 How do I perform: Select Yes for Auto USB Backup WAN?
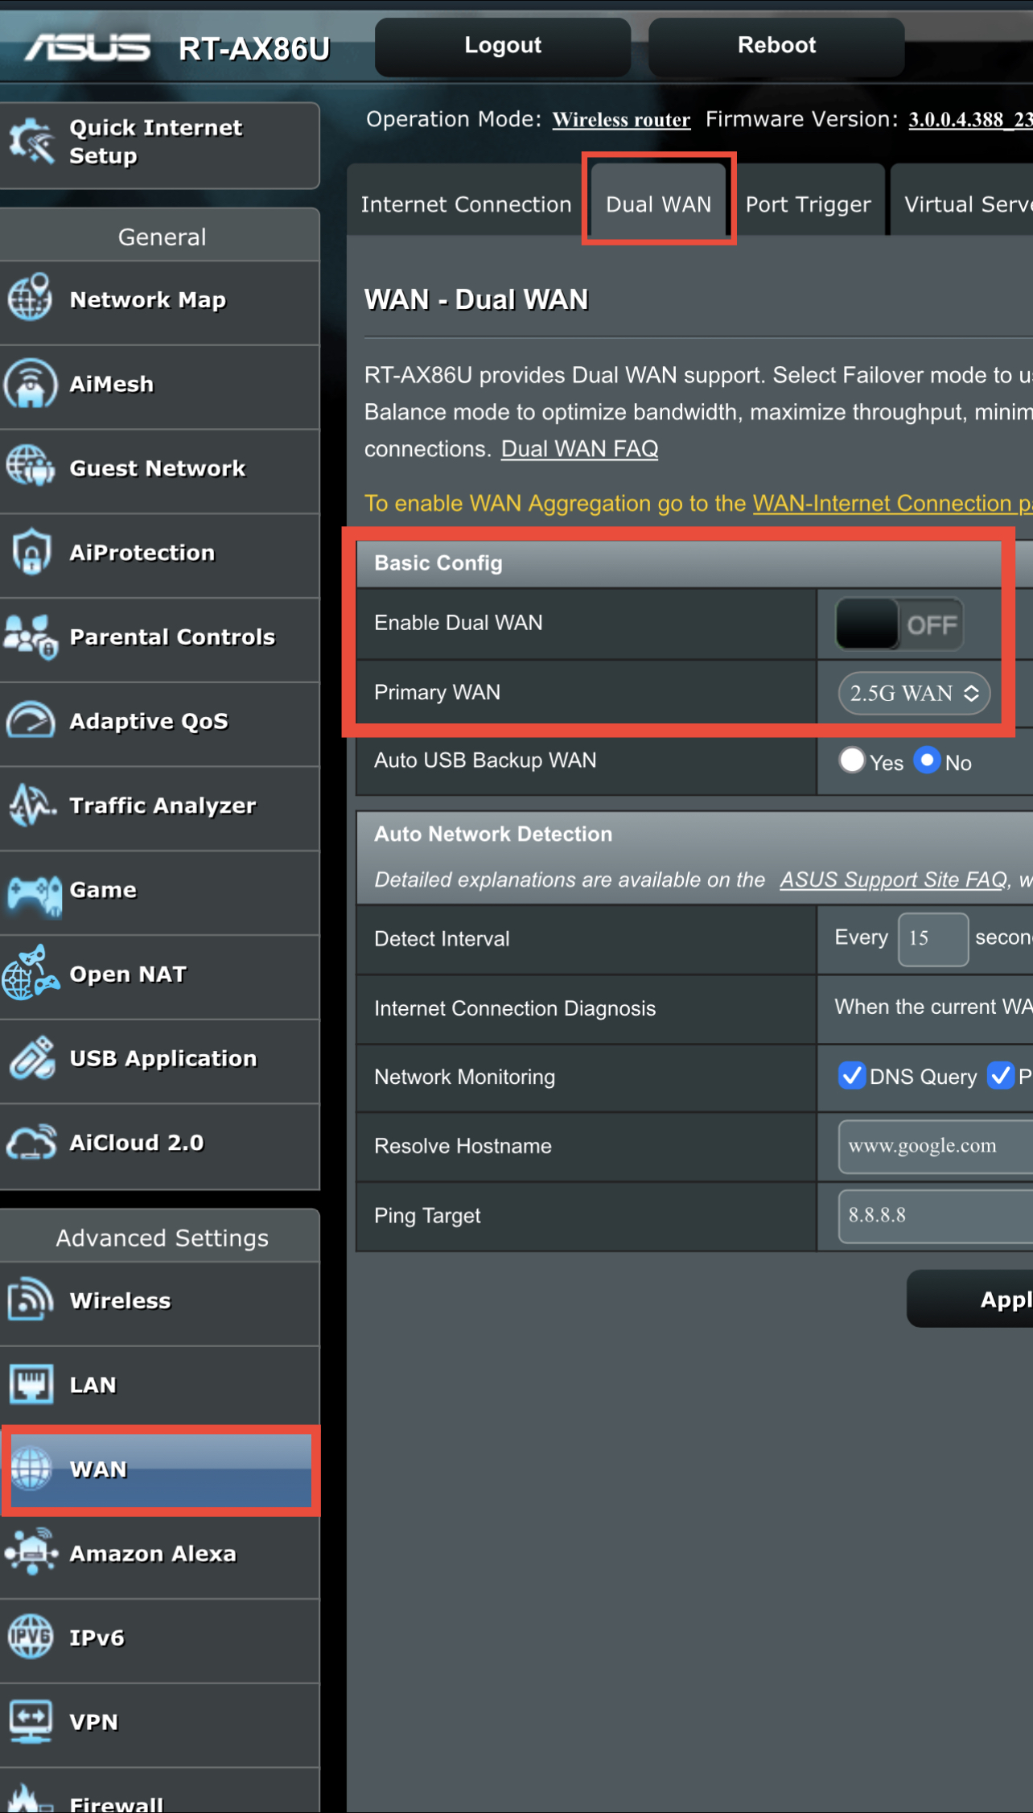851,760
